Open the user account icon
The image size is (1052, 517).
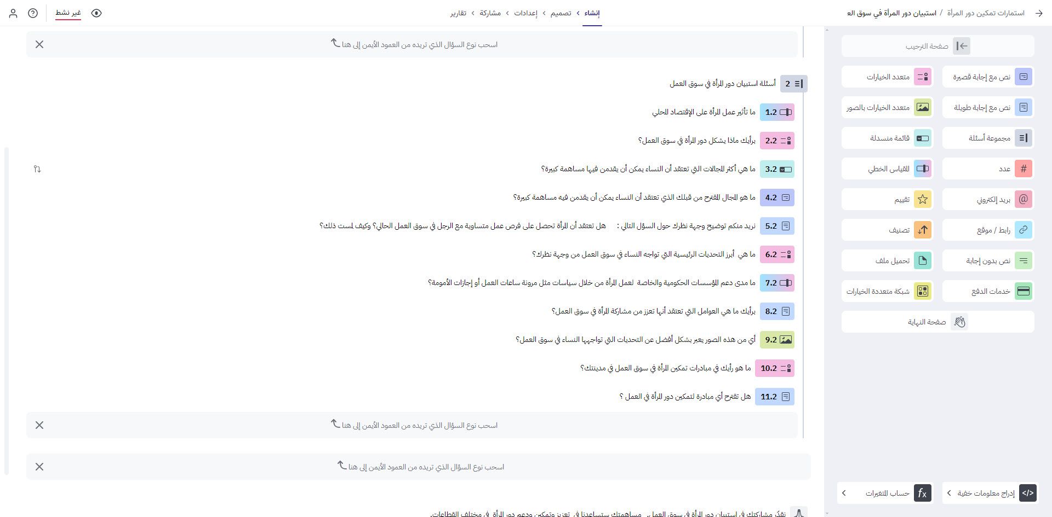point(13,13)
